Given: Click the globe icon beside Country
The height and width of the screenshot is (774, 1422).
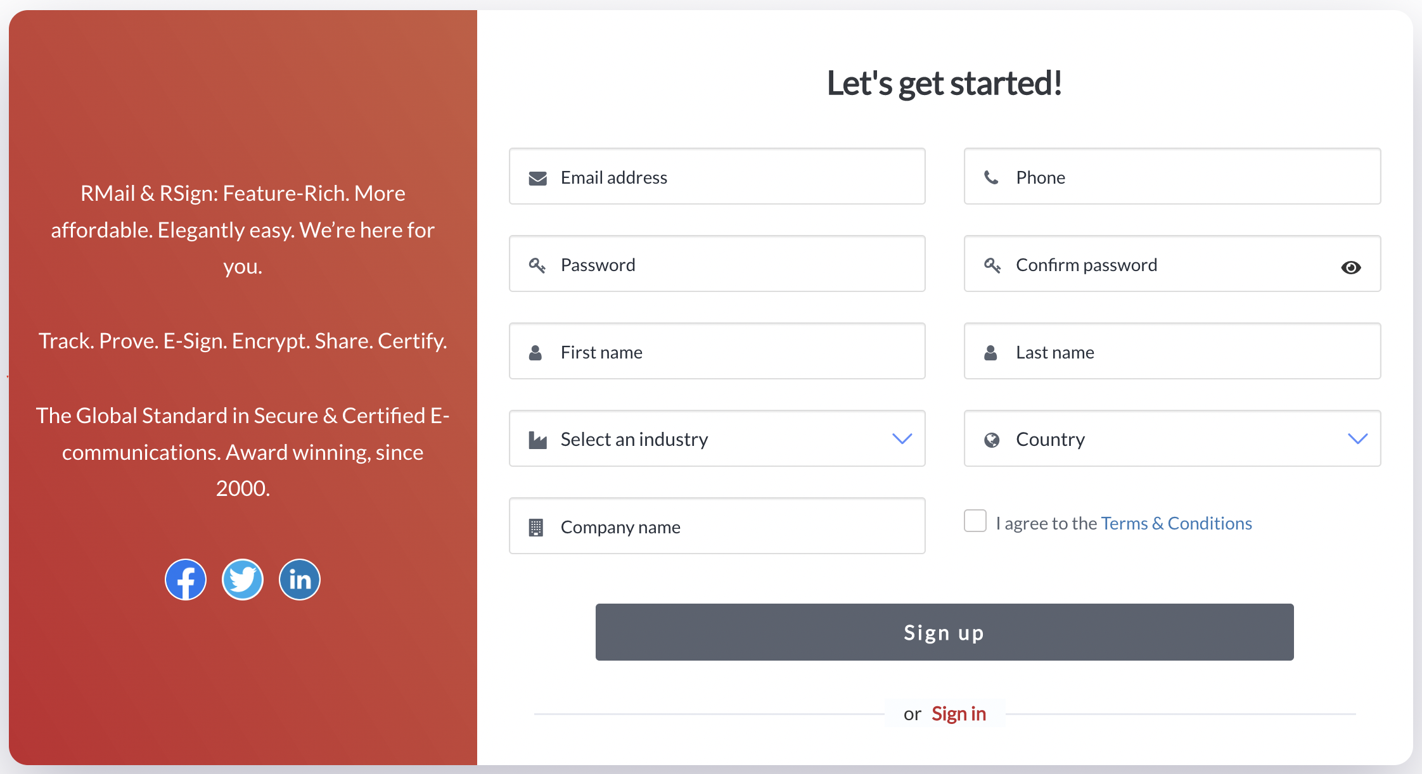Looking at the screenshot, I should [x=992, y=440].
